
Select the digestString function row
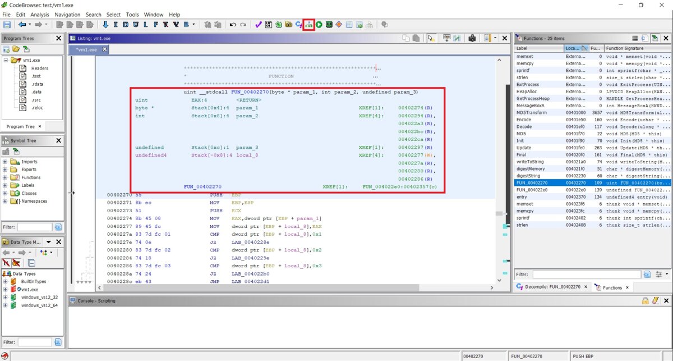tap(592, 175)
